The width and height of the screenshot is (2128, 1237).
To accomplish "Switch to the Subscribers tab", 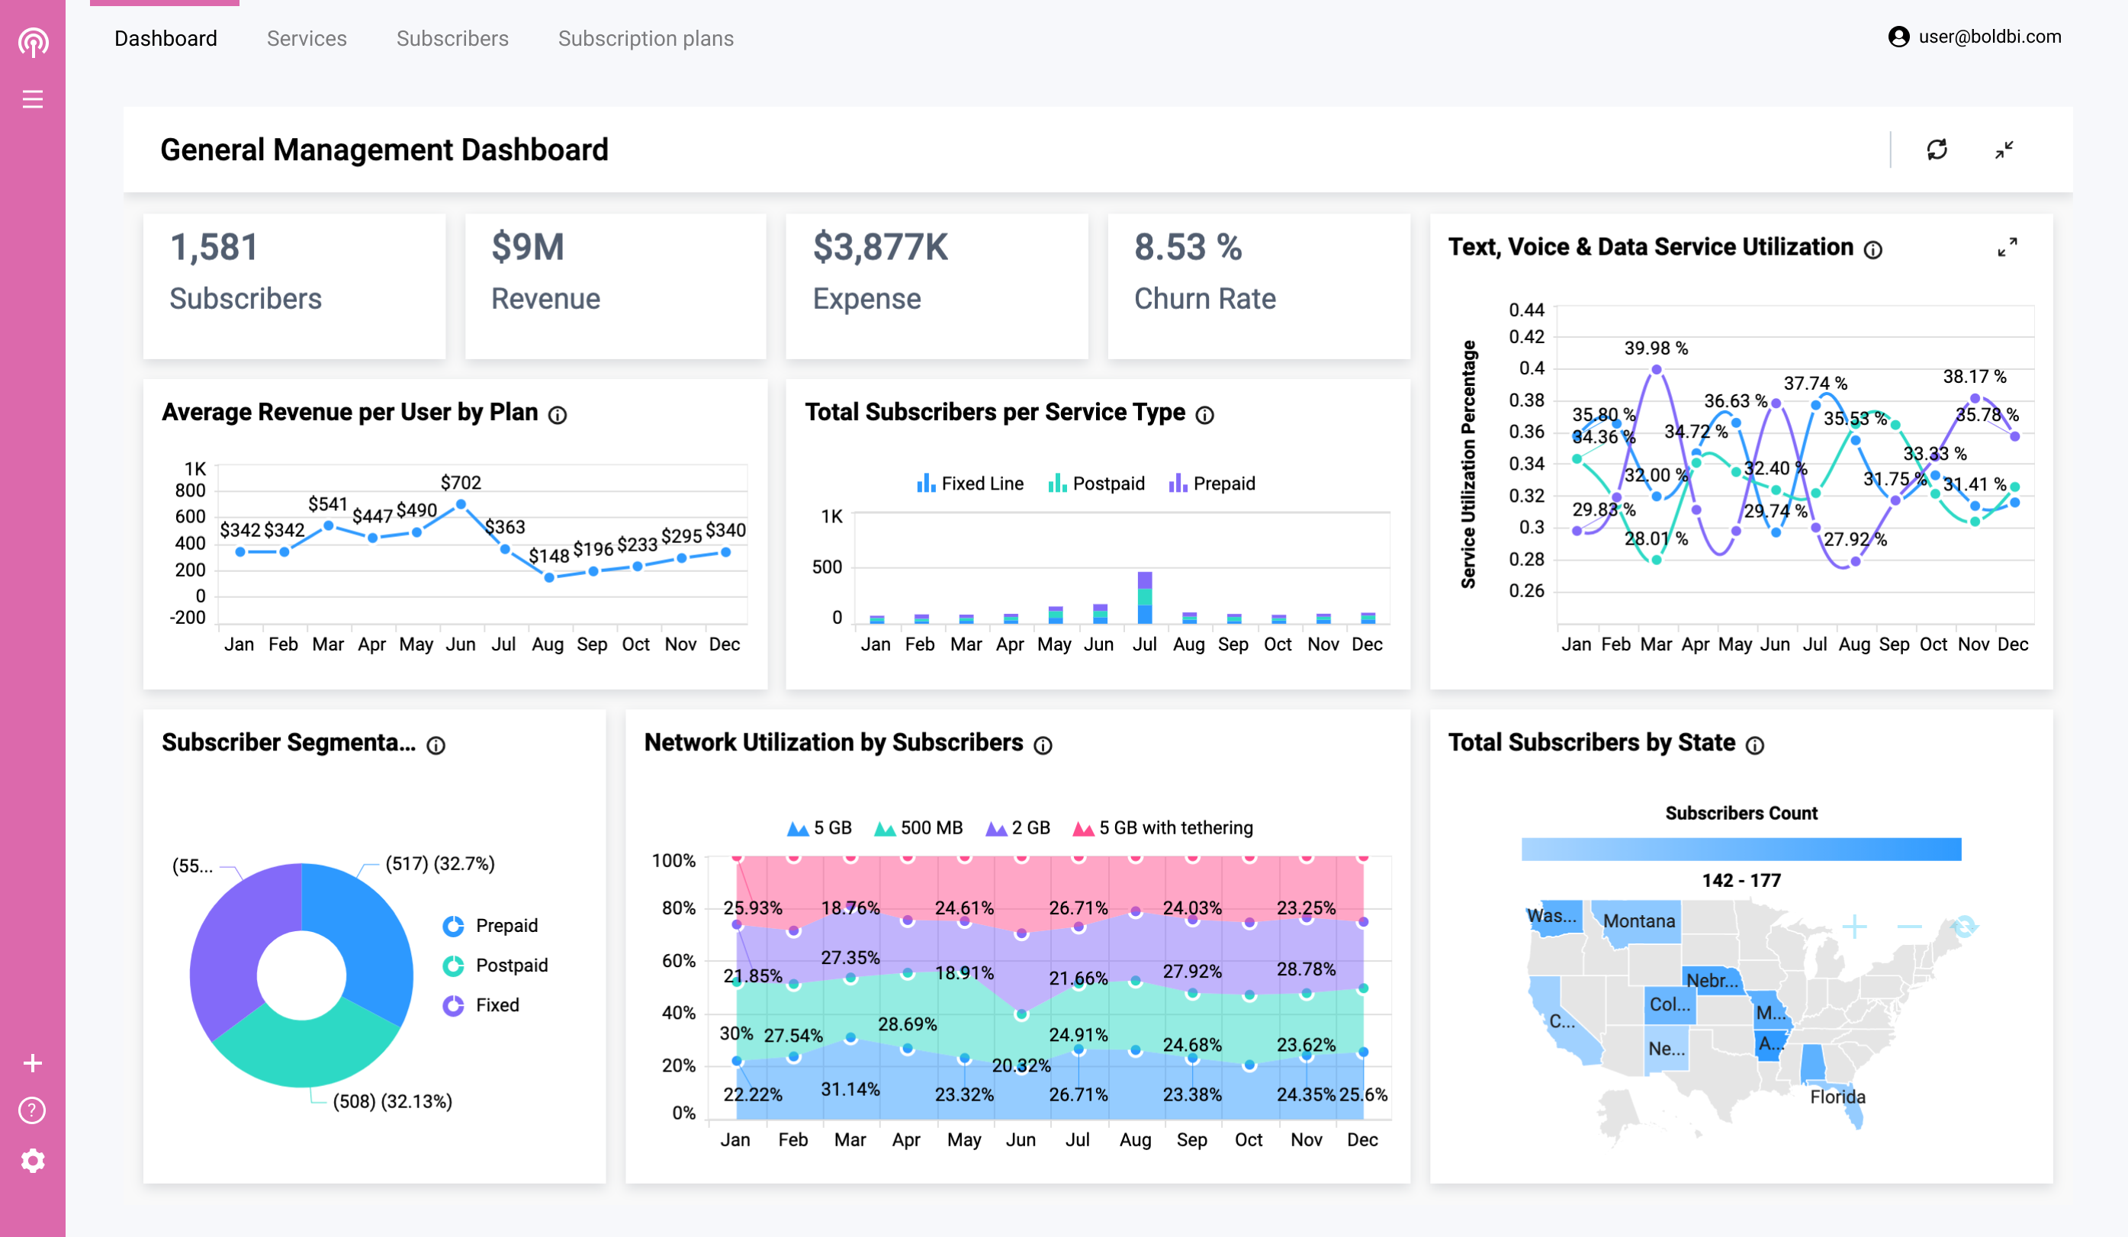I will [452, 39].
